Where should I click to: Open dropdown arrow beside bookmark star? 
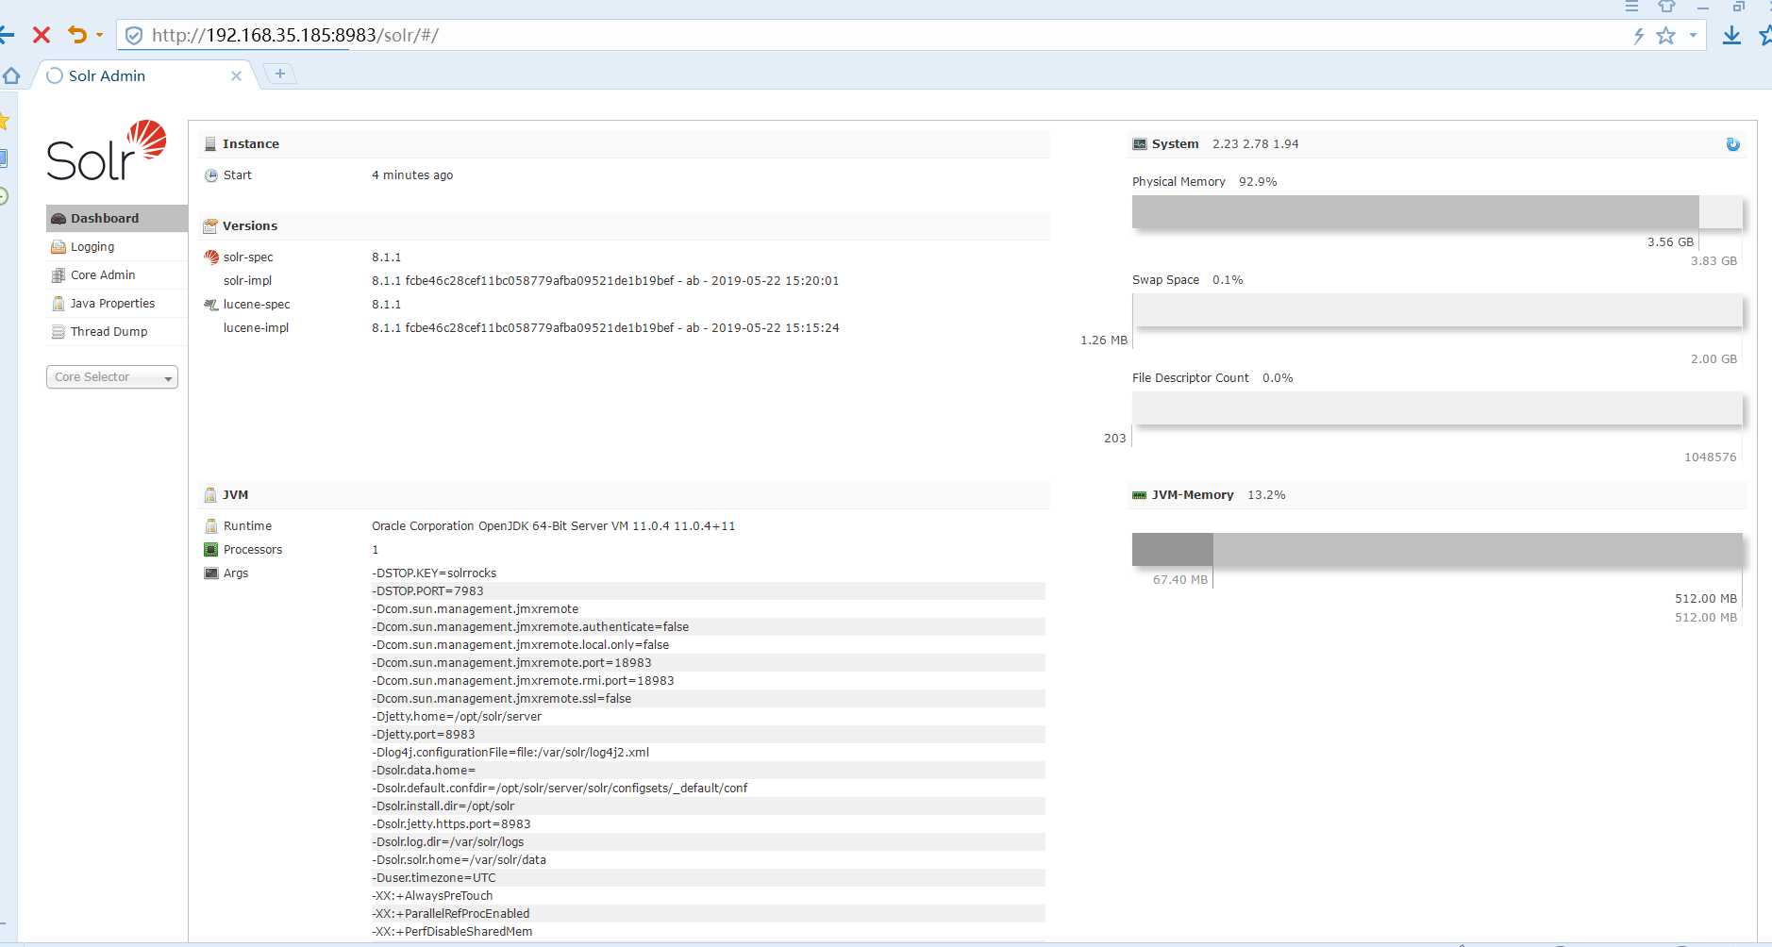1693,36
